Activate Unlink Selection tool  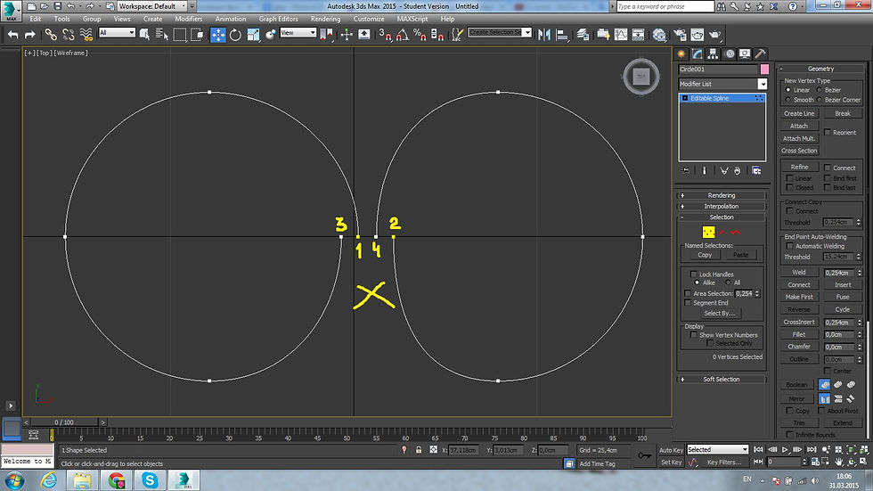pyautogui.click(x=69, y=35)
